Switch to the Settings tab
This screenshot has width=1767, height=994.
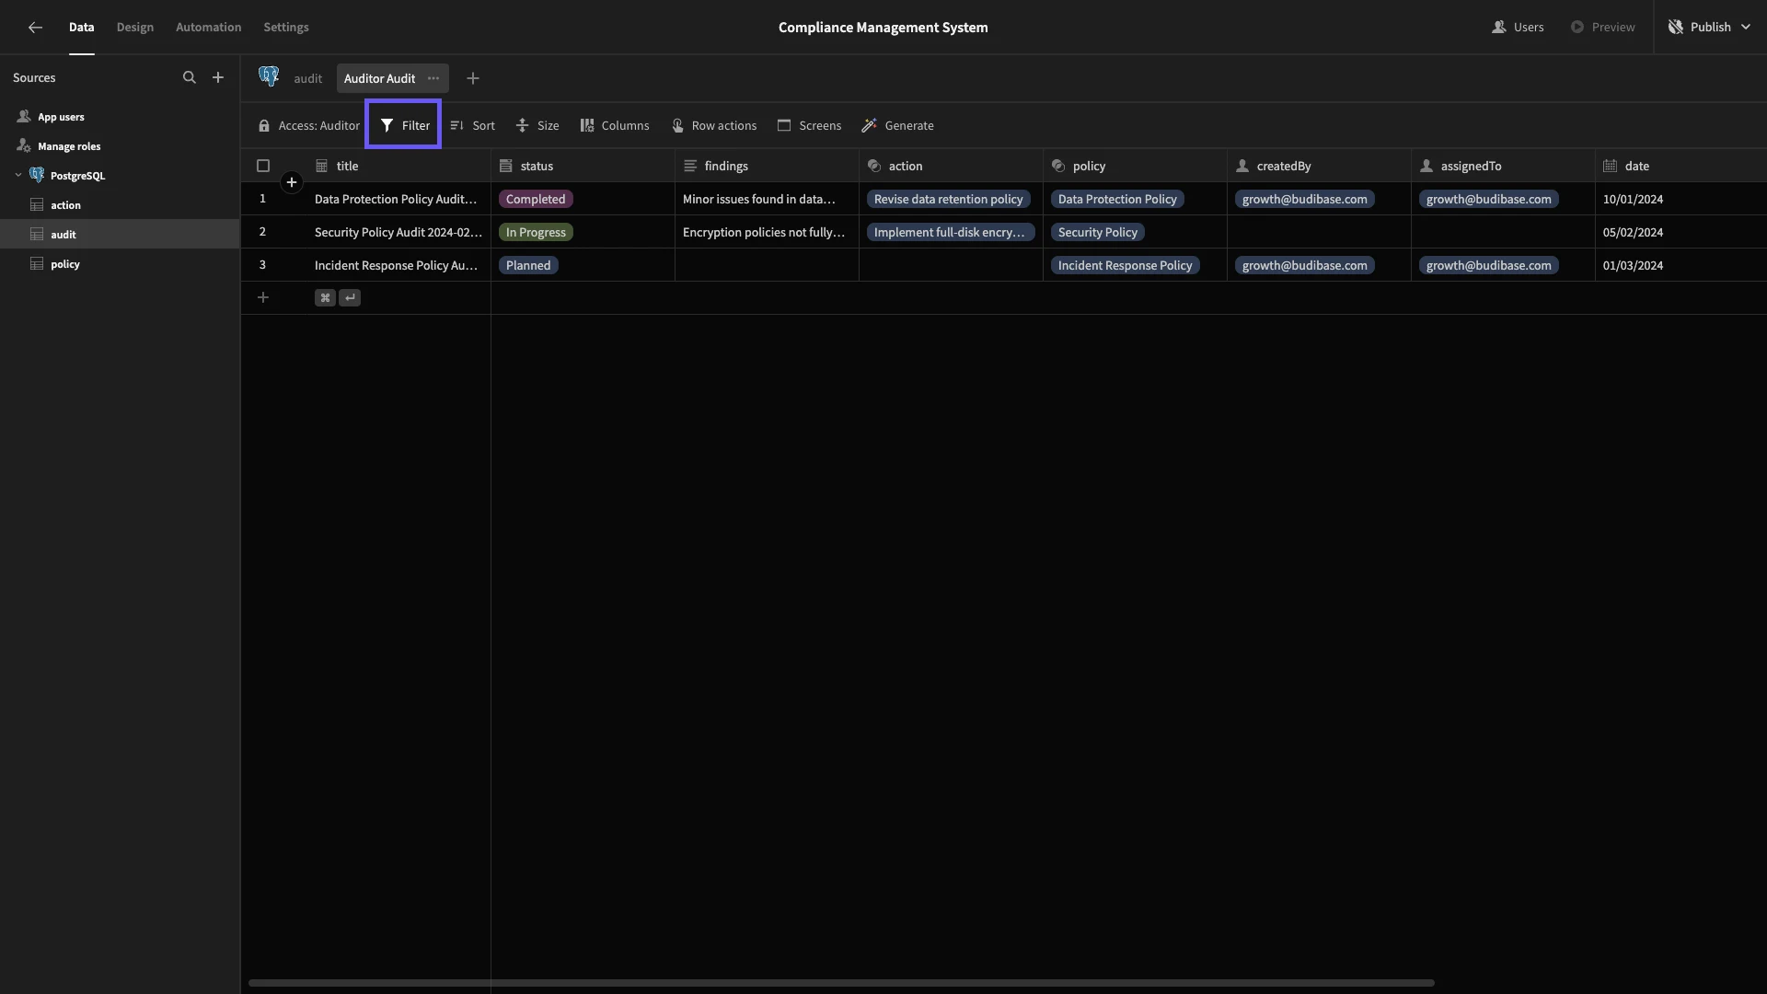pos(286,28)
